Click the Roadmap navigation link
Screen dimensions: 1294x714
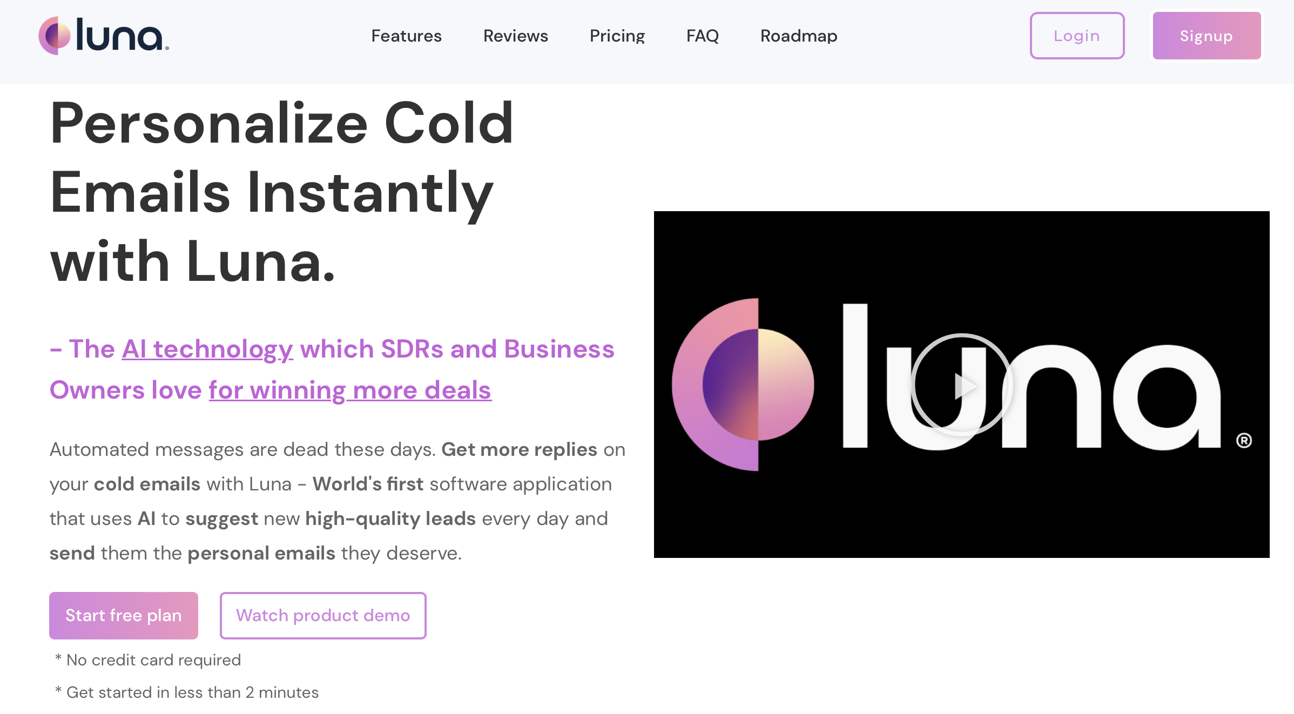[x=798, y=36]
